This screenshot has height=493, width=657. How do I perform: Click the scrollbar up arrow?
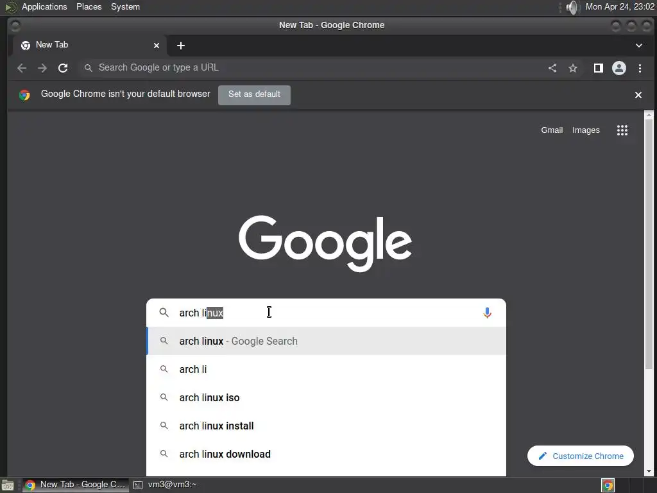(649, 115)
